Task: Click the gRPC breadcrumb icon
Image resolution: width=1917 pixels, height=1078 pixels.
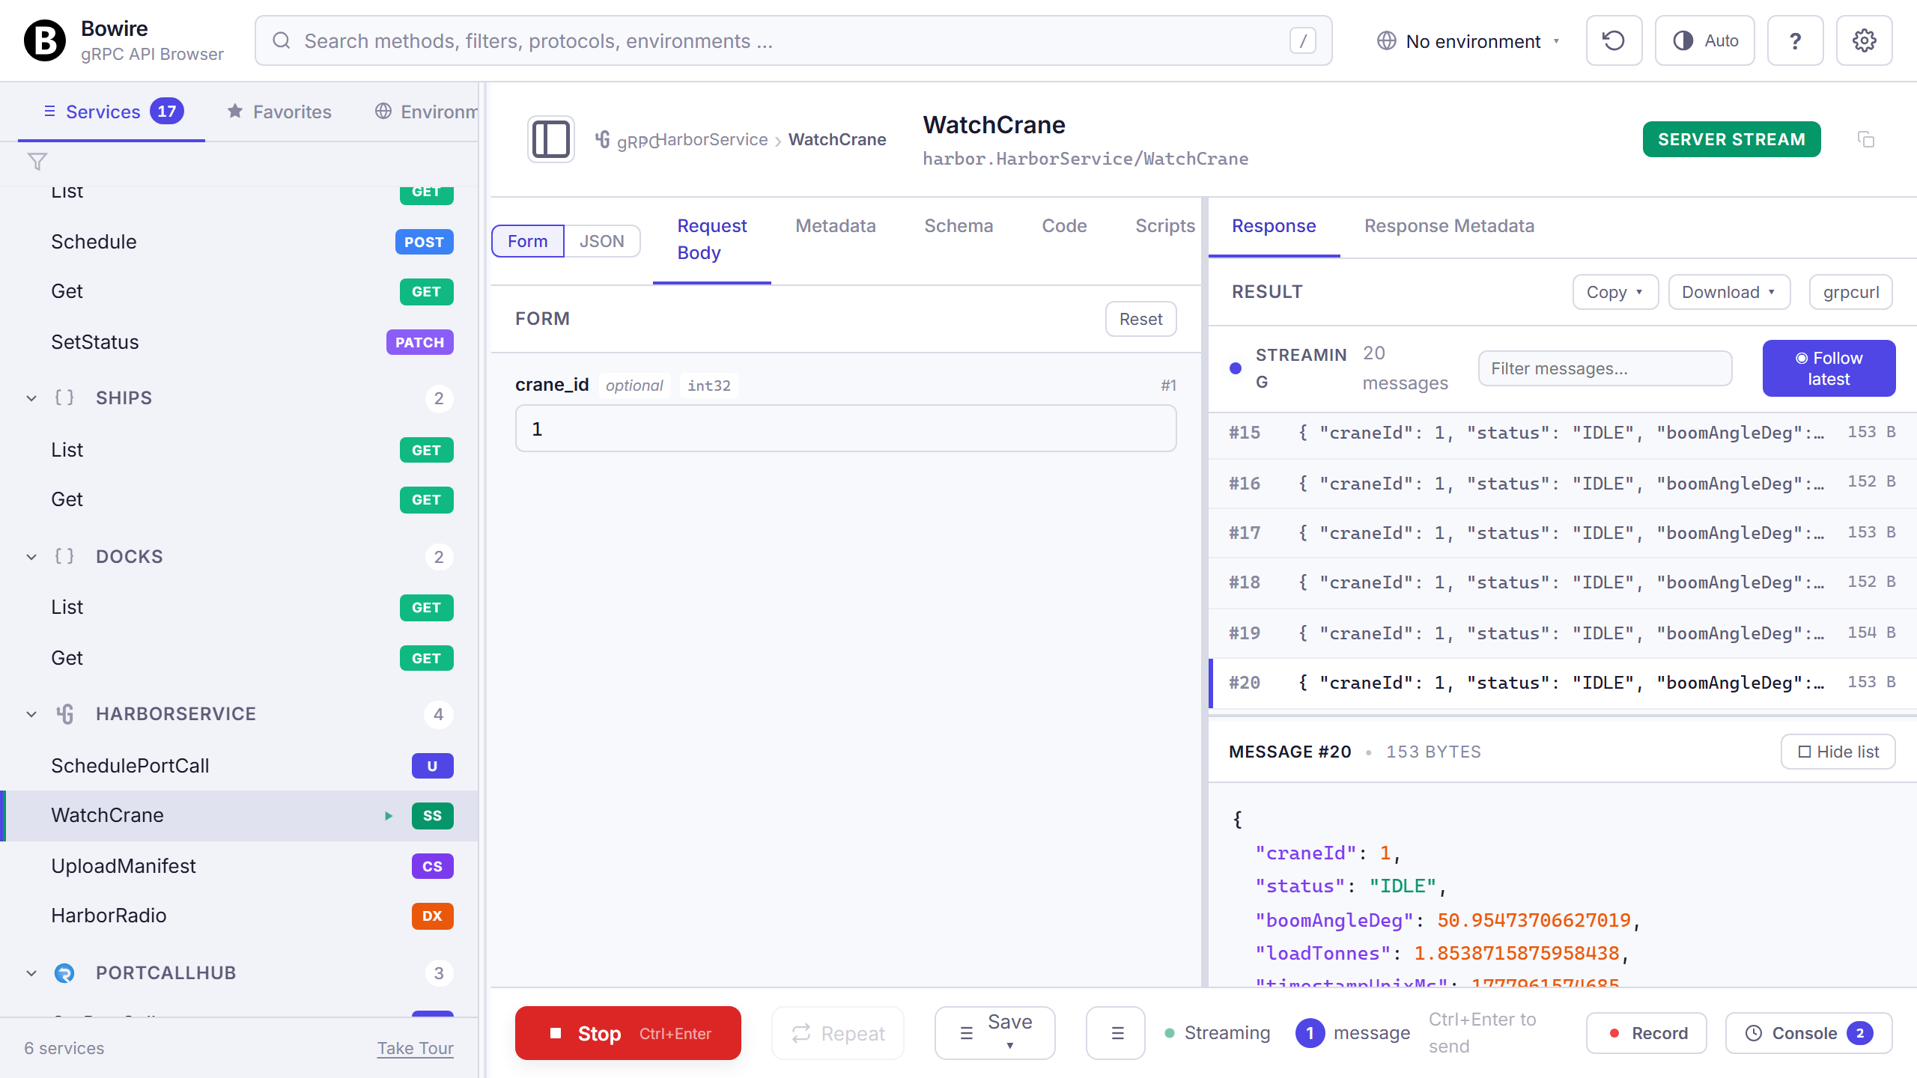Action: (604, 139)
